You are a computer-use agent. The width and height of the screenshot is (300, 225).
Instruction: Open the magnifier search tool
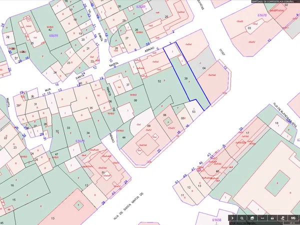[242, 218]
